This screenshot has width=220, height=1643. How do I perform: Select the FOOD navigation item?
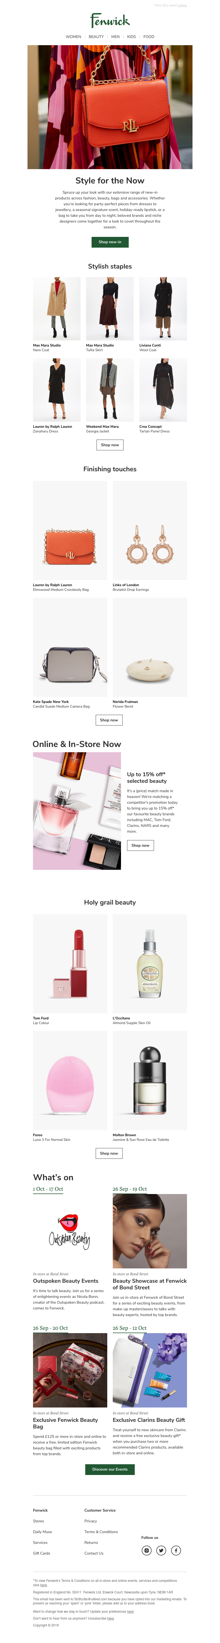coord(148,37)
